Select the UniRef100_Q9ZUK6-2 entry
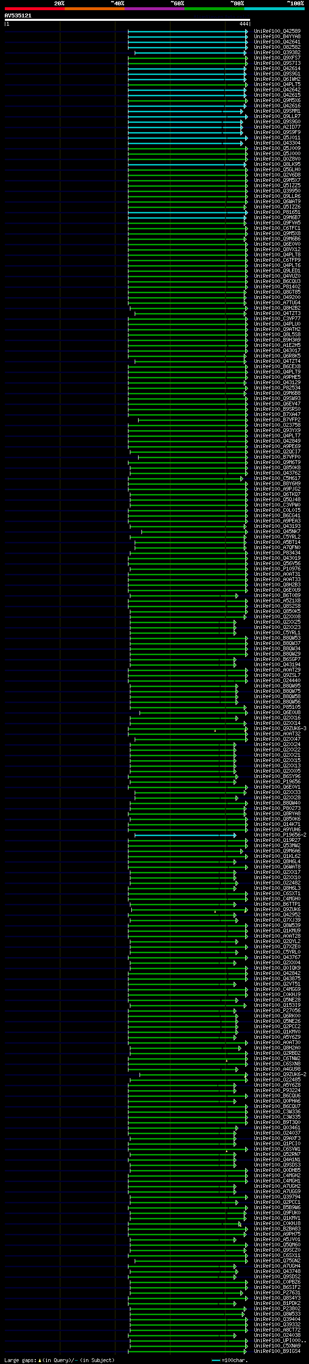309x1364 pixels. [x=280, y=1075]
